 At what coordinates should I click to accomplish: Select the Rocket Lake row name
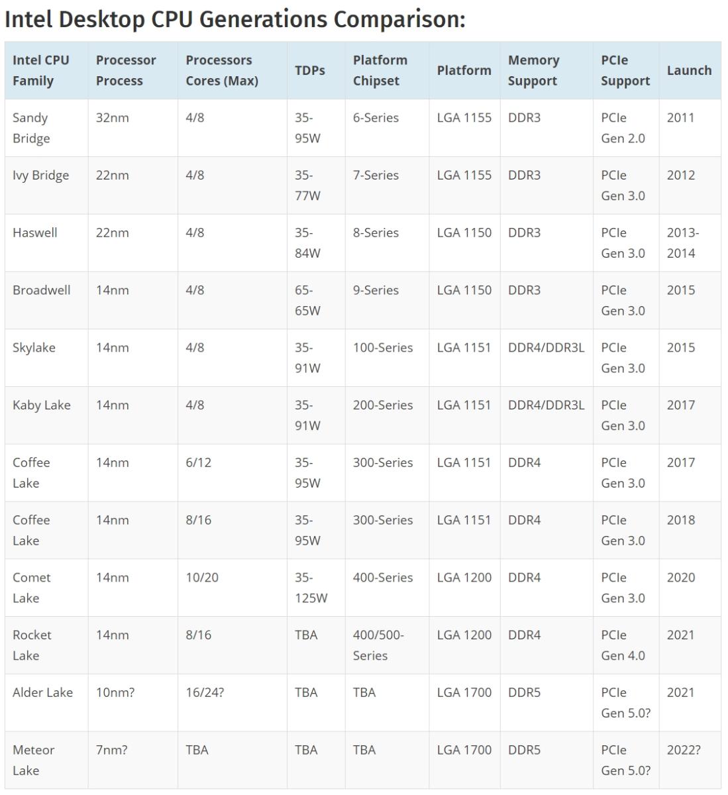tap(32, 645)
